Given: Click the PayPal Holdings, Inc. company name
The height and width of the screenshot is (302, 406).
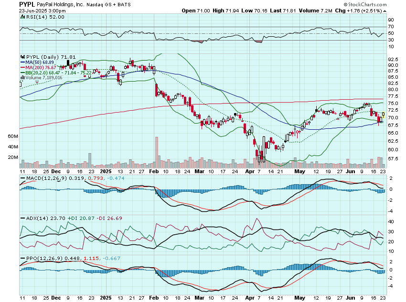Looking at the screenshot, I should 60,5.
